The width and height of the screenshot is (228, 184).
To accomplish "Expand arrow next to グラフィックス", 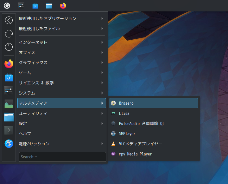I will tap(102, 62).
